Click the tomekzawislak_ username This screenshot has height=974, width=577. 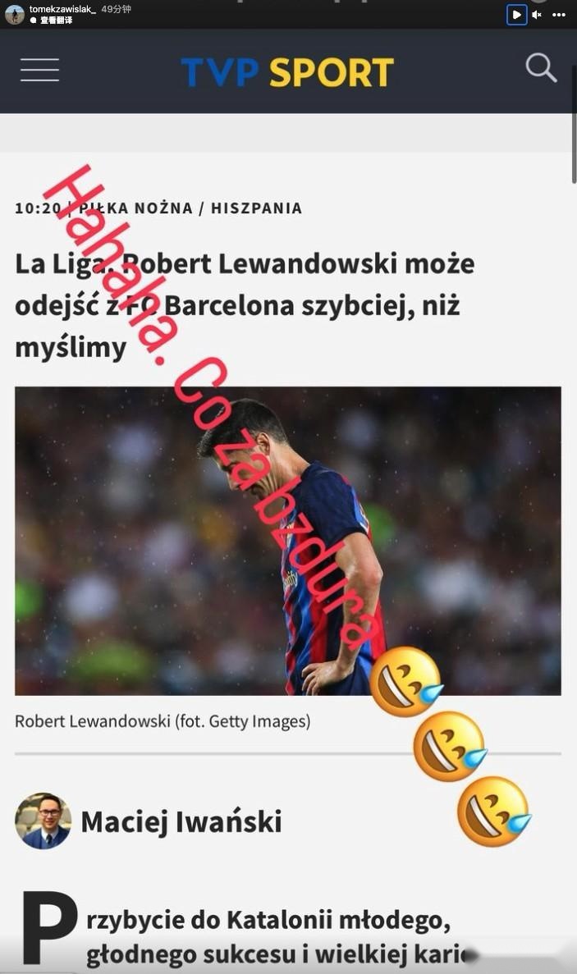[62, 9]
